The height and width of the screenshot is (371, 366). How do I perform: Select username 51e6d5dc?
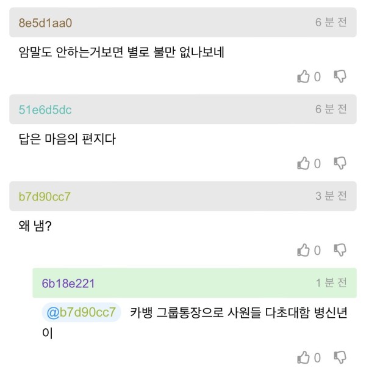tap(45, 110)
